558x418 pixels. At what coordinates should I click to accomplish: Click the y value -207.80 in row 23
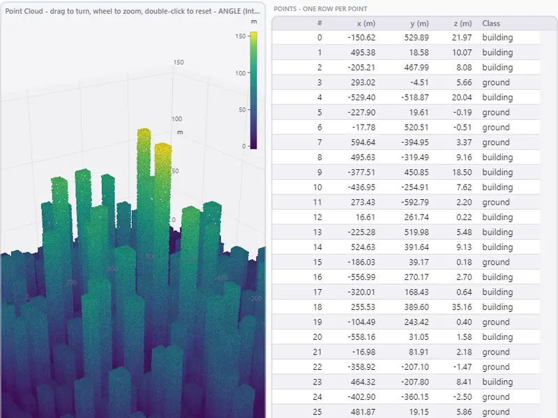[x=415, y=382]
